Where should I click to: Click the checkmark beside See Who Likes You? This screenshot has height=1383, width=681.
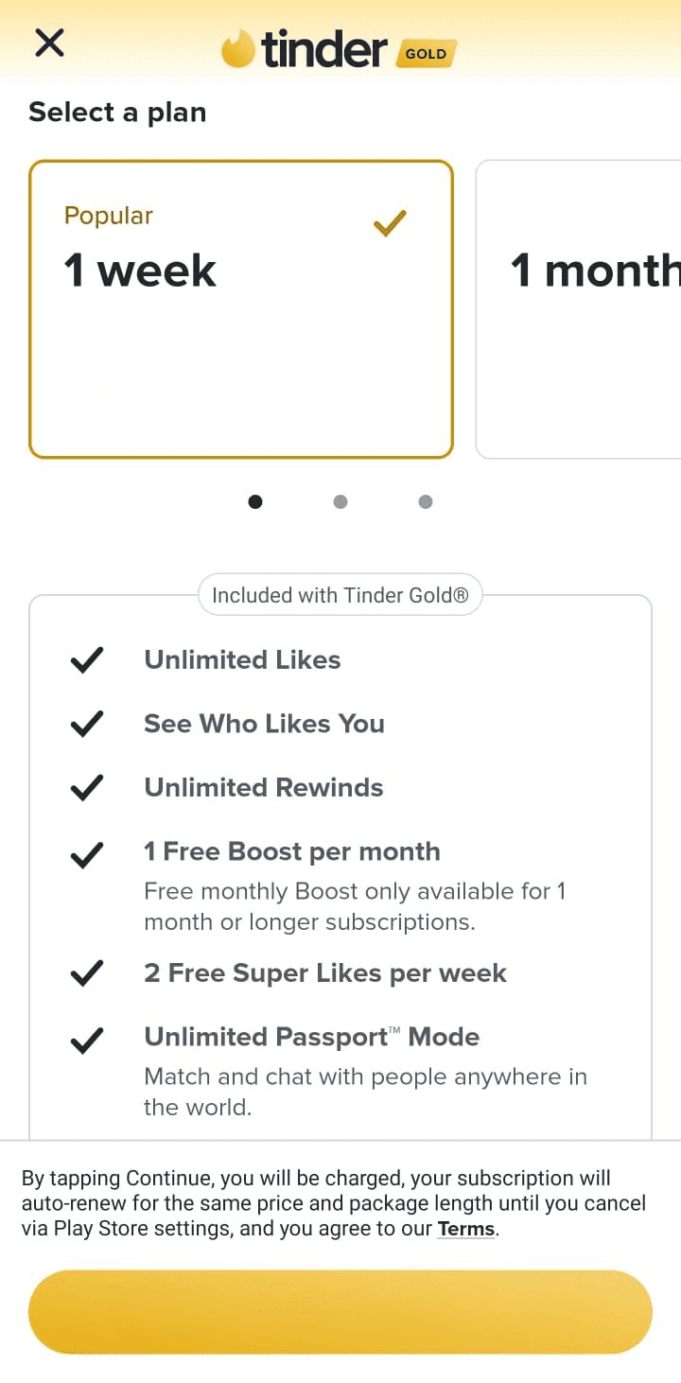[x=86, y=723]
